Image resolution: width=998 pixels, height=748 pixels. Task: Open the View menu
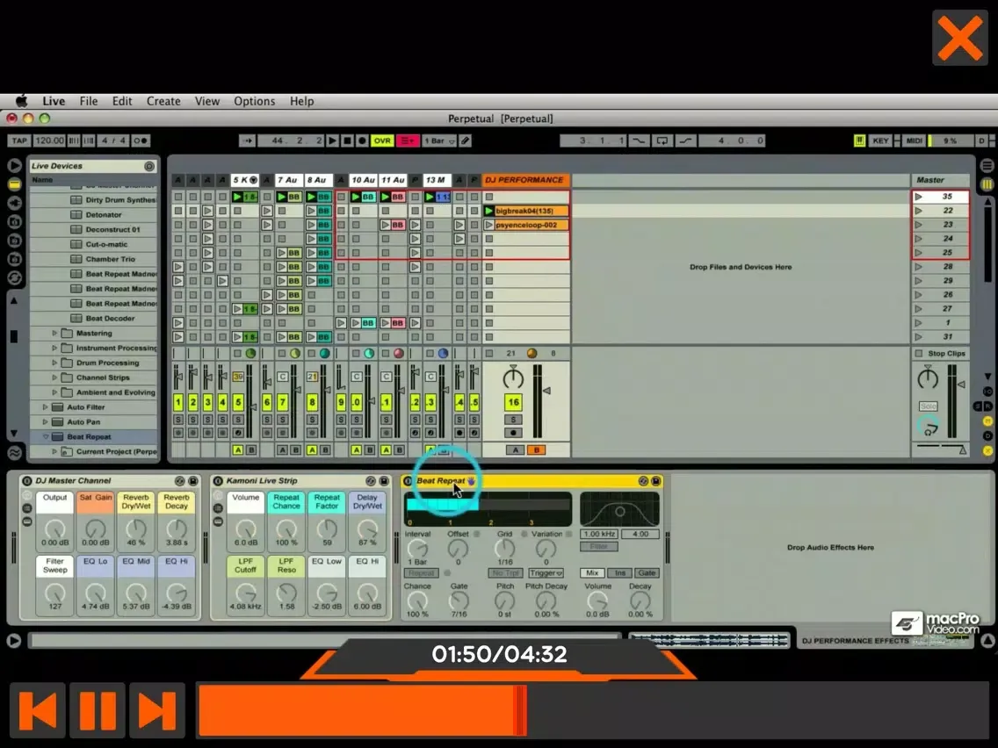coord(206,101)
